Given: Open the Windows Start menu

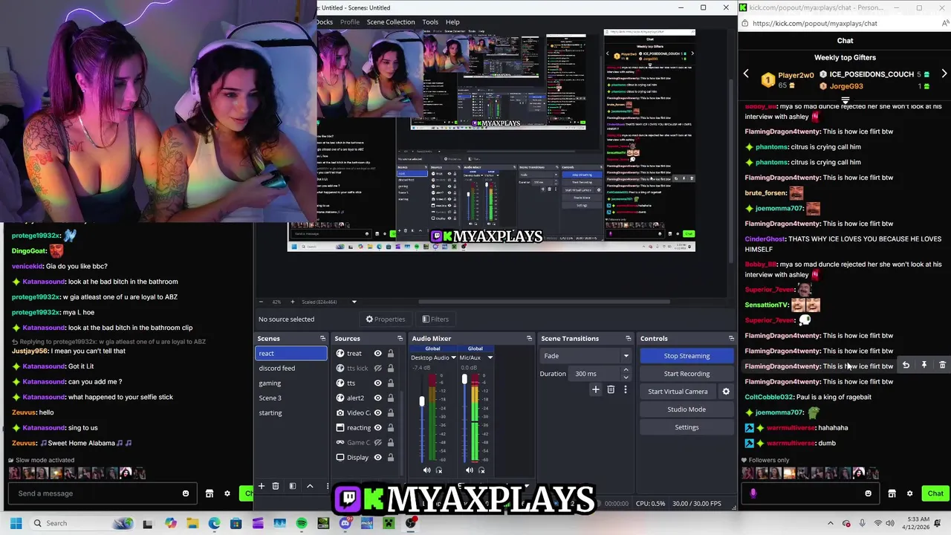Looking at the screenshot, I should (x=16, y=523).
